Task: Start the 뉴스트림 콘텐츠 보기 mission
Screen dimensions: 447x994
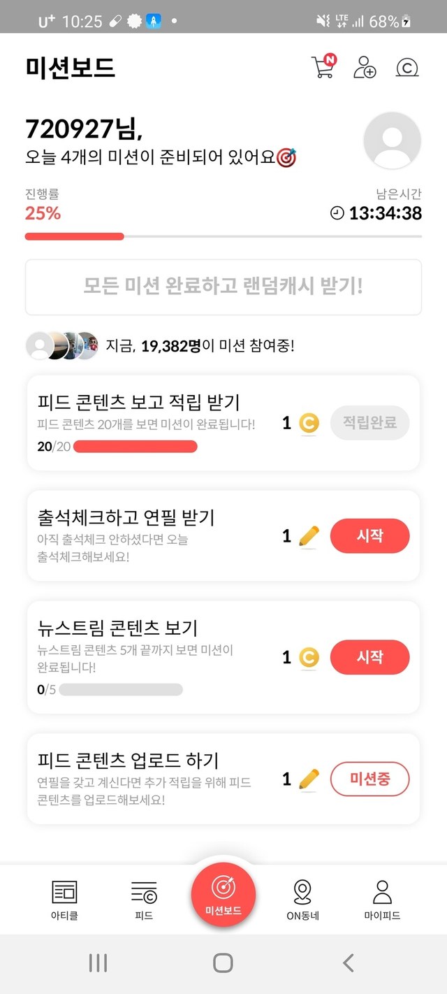Action: [x=369, y=657]
